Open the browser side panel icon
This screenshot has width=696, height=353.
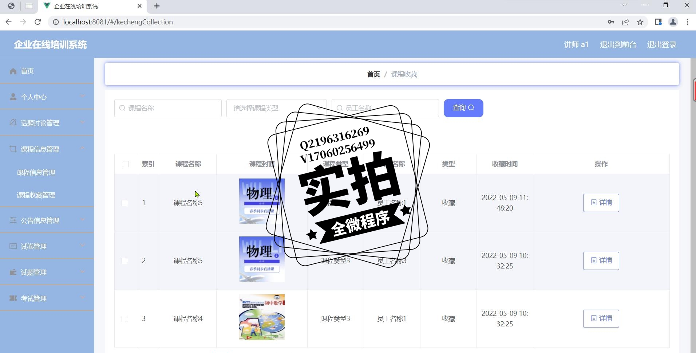click(658, 22)
